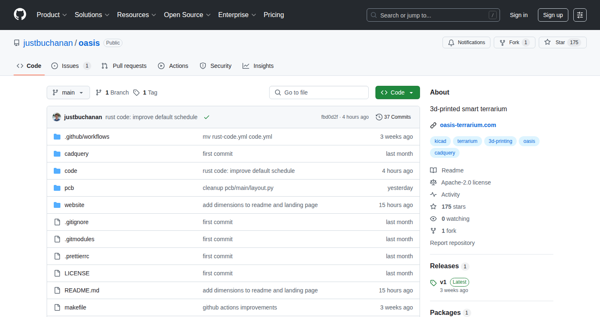Viewport: 600px width, 317px height.
Task: Open commit 'mv rust-code.yml code.yml'
Action: click(x=237, y=137)
